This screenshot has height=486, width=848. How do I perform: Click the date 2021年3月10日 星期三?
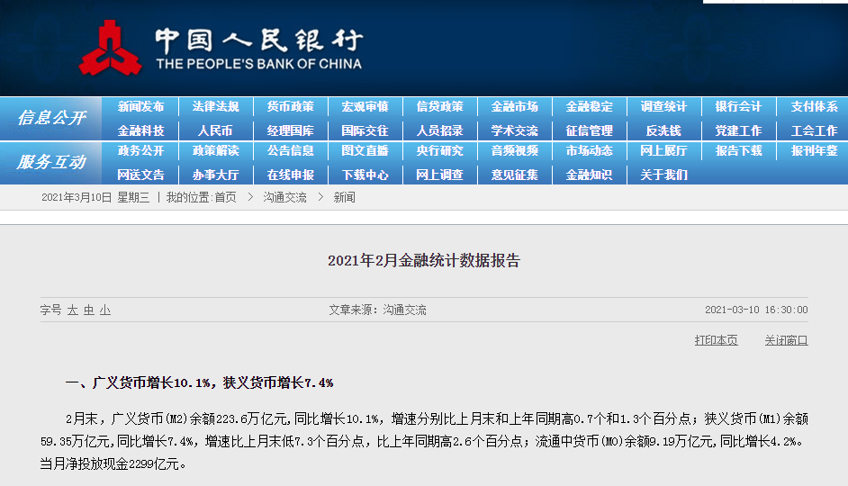click(x=95, y=198)
